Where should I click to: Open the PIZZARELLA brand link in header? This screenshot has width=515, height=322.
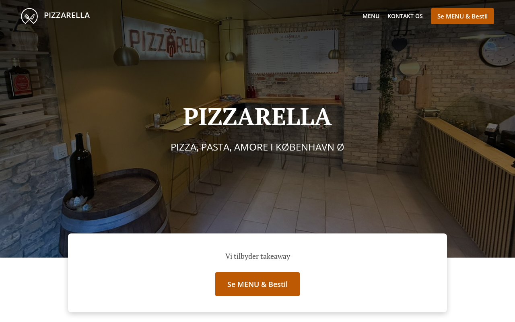pos(67,15)
